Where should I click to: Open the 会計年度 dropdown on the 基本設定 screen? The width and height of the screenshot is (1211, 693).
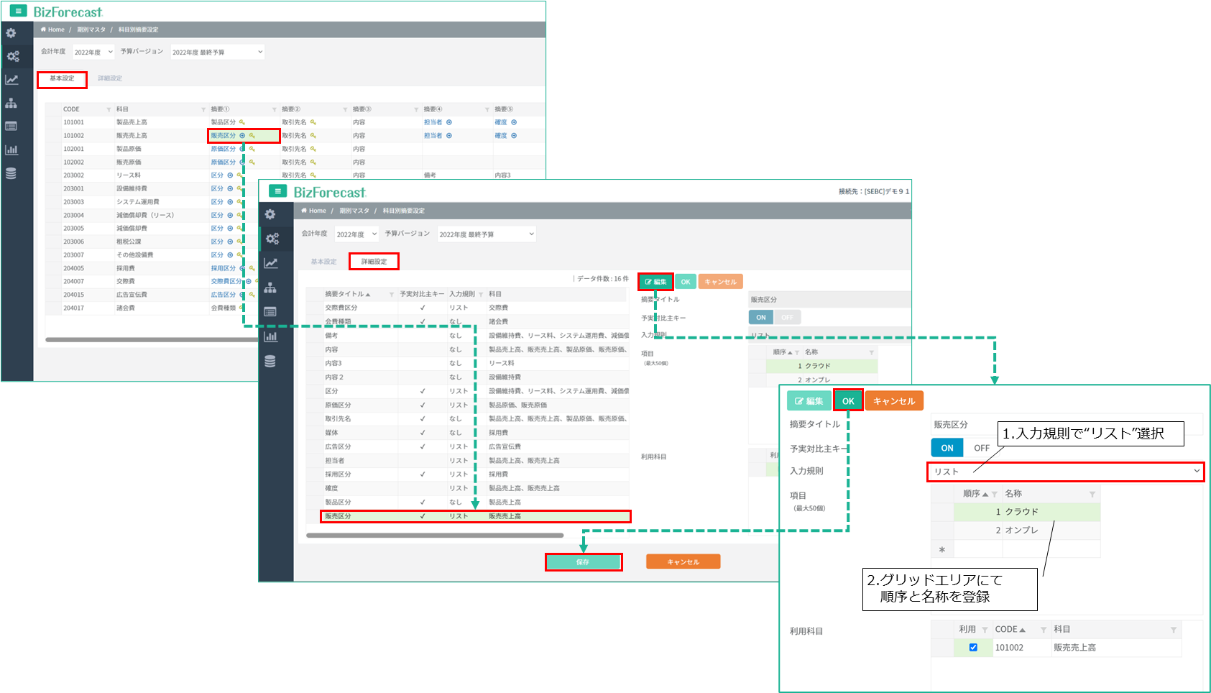coord(93,52)
